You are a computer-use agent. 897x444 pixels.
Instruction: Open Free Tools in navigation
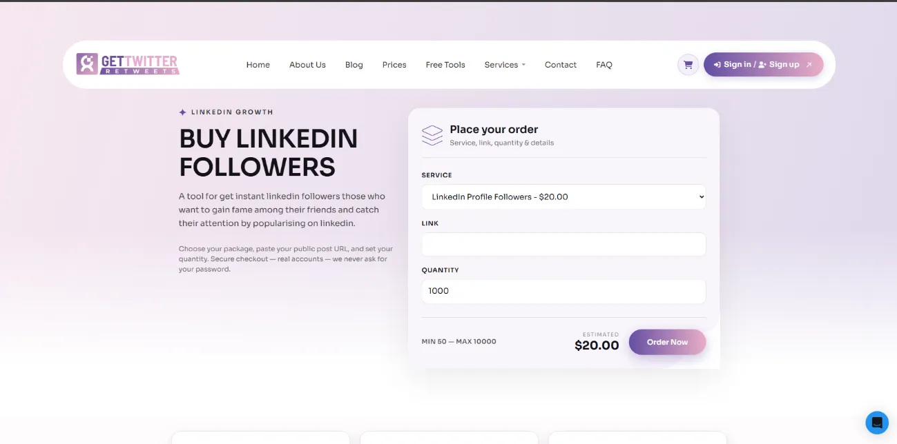445,65
